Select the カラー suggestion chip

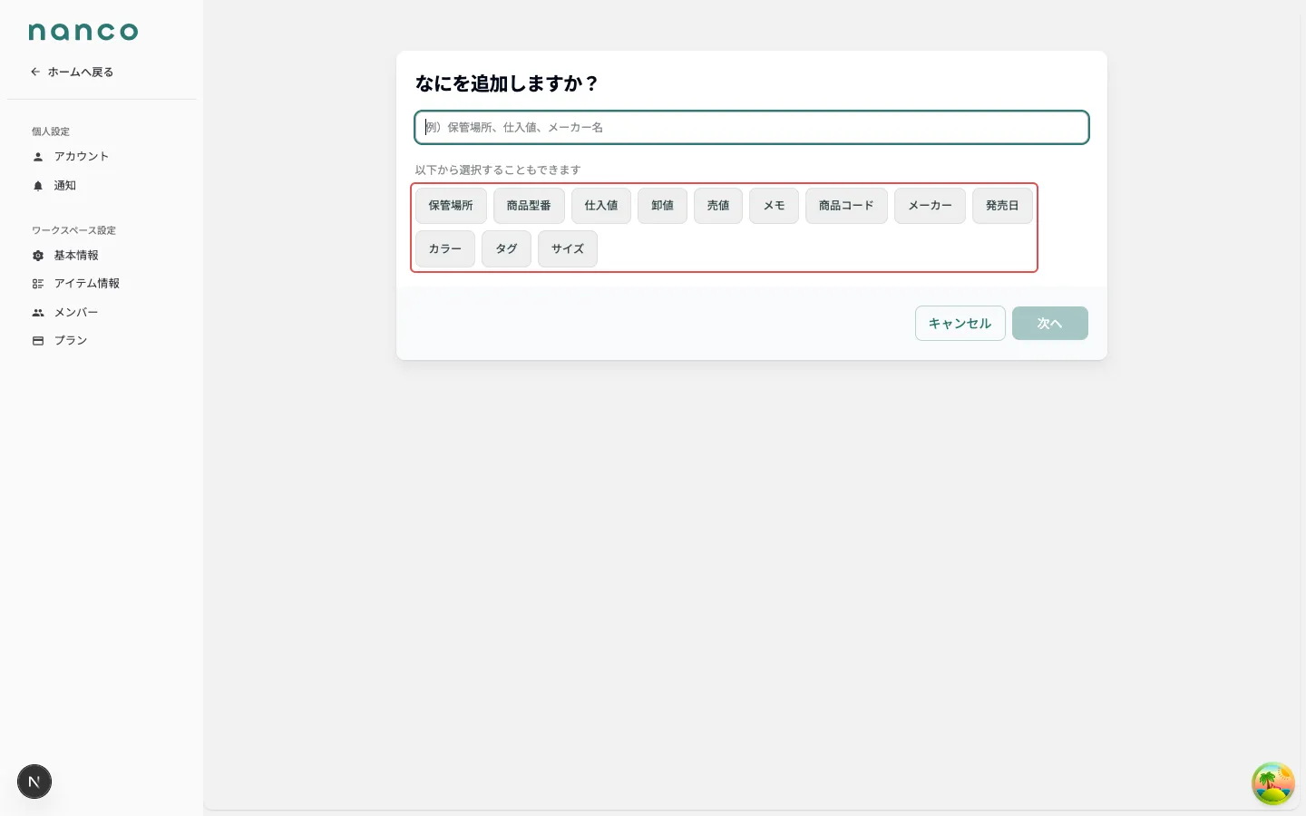click(x=445, y=249)
